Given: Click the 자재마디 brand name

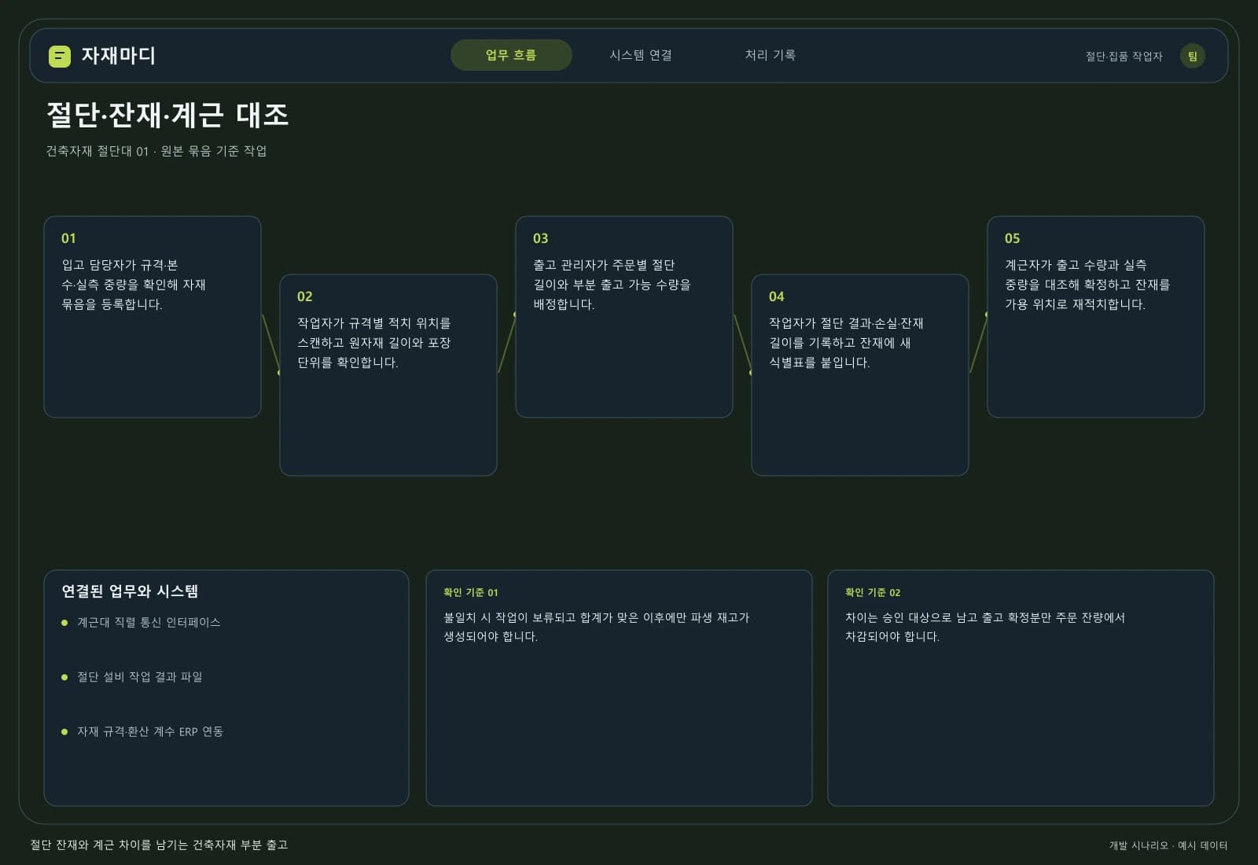Looking at the screenshot, I should coord(119,56).
